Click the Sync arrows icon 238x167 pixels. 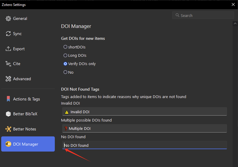tap(8, 34)
